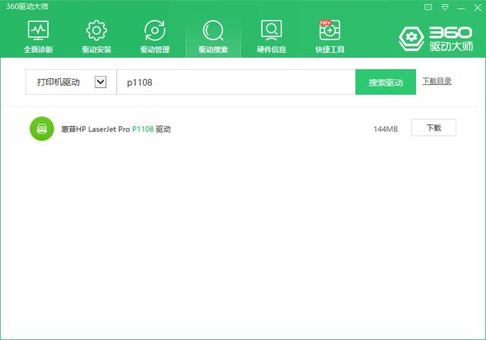Click the 144MB file size label
This screenshot has width=486, height=340.
pyautogui.click(x=386, y=129)
